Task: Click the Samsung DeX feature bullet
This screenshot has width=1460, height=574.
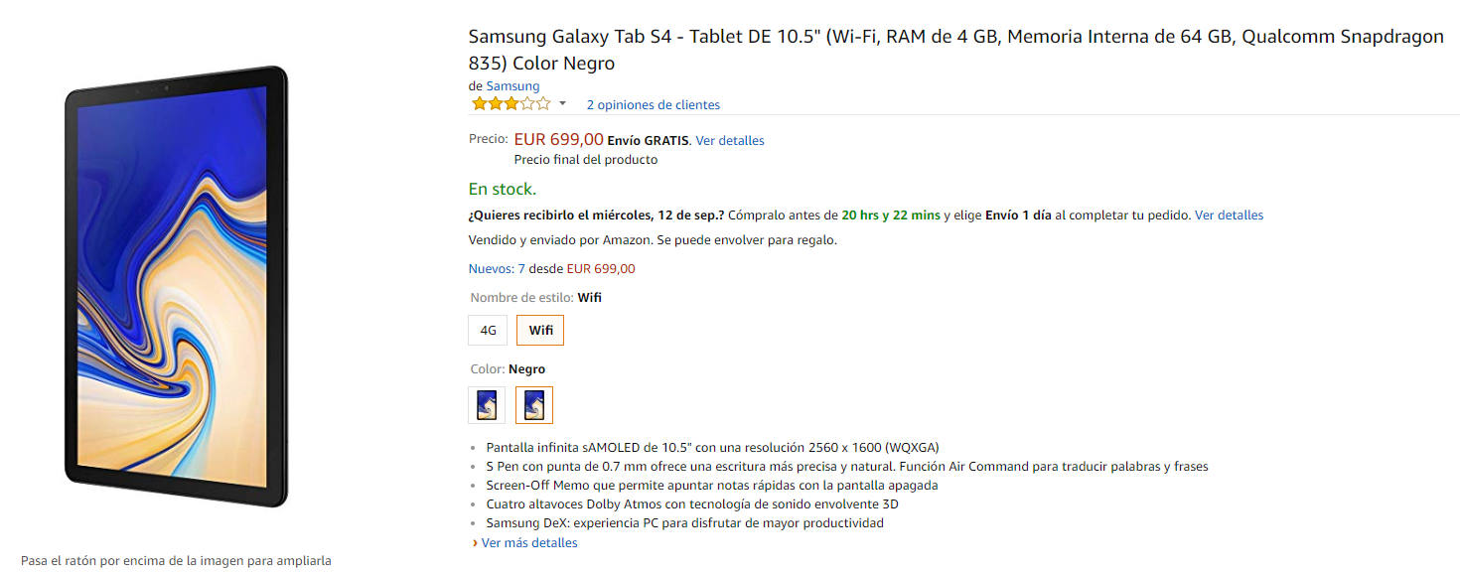Action: point(684,523)
